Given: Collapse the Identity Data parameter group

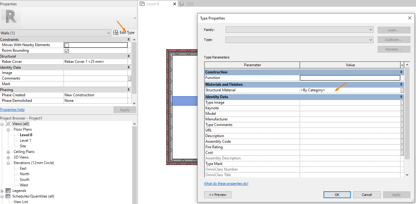Looking at the screenshot, I should tap(400, 97).
